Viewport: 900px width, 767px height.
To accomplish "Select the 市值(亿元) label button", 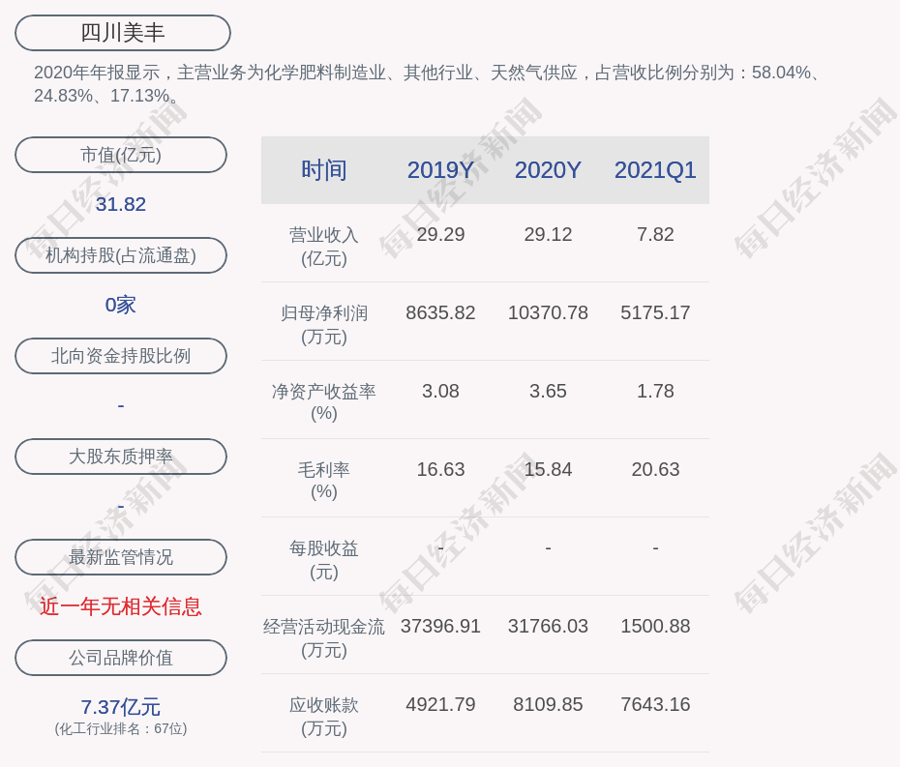I will [121, 155].
